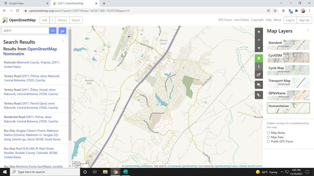This screenshot has width=314, height=176.
Task: Go back in browser history
Action: click(x=4, y=11)
